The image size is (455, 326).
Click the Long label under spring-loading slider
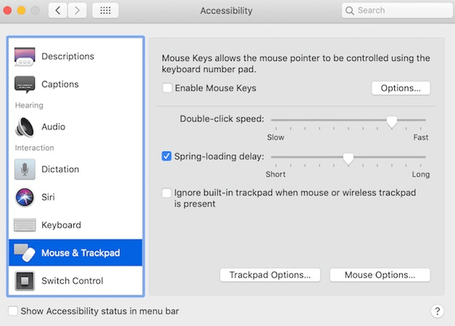click(x=421, y=174)
